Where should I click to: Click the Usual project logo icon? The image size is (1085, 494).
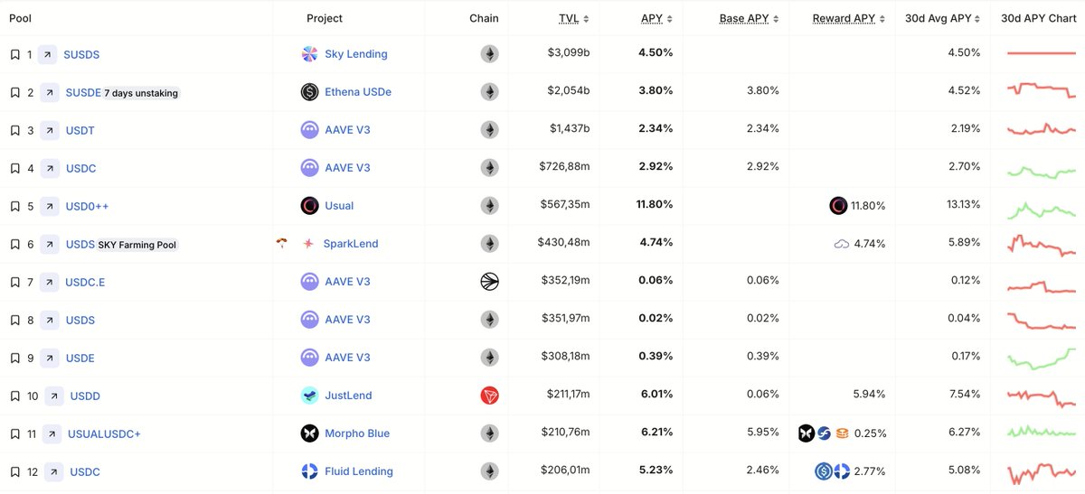(x=309, y=206)
